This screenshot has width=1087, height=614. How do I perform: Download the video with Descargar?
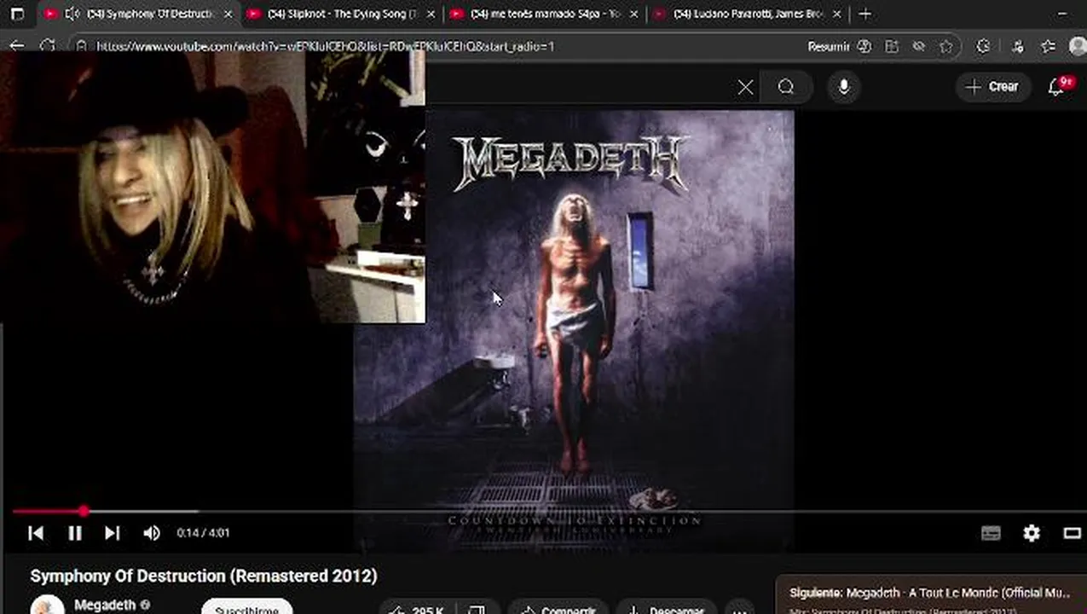665,610
